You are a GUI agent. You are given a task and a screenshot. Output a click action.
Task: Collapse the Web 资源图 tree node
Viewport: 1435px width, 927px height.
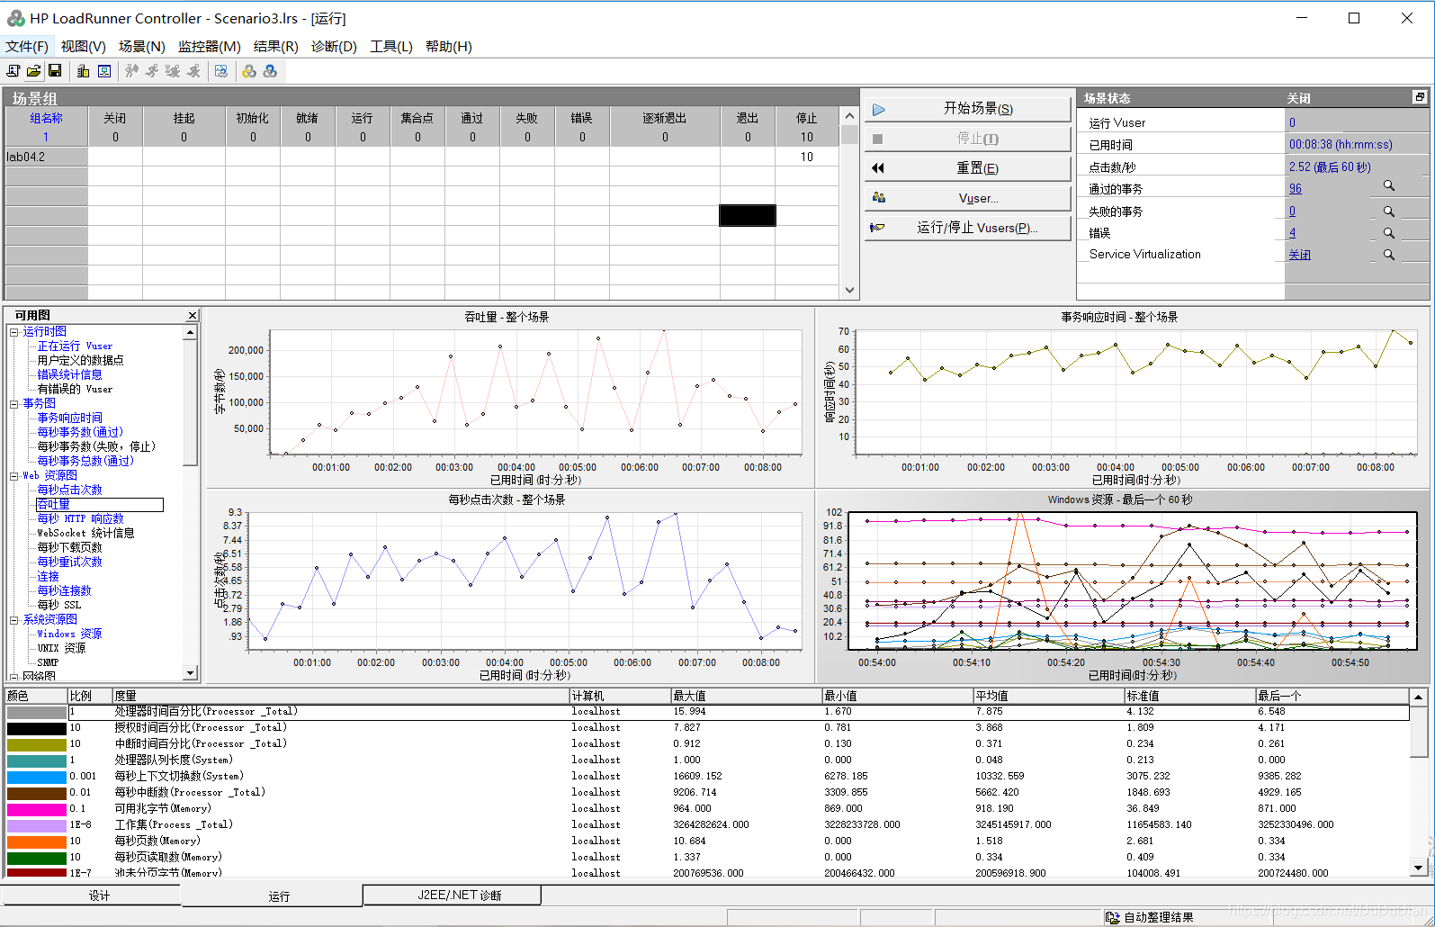coord(14,476)
